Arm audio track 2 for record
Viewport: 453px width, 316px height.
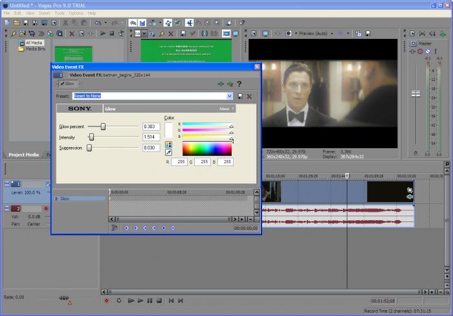point(46,208)
